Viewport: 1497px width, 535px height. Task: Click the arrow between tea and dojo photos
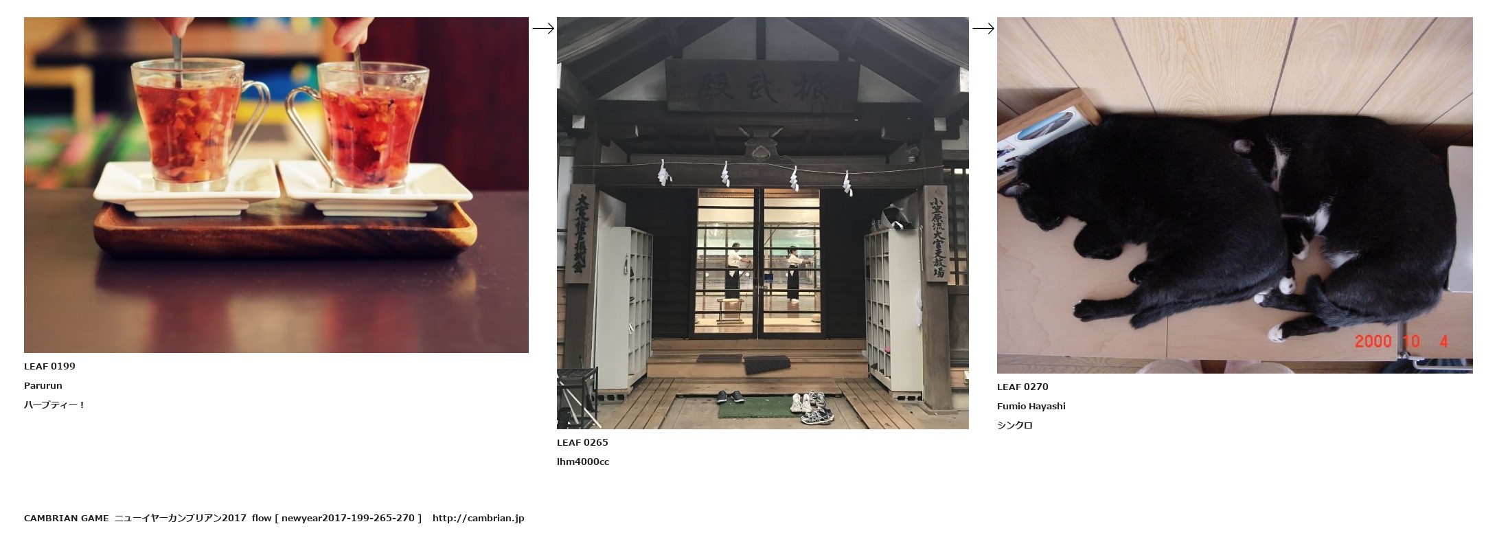[543, 28]
